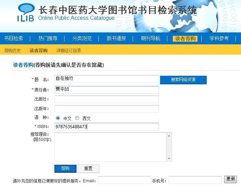Image resolution: width=241 pixels, height=187 pixels.
Task: Select the 读者荐购 sub-tab in yellow bar
Action: [x=38, y=51]
